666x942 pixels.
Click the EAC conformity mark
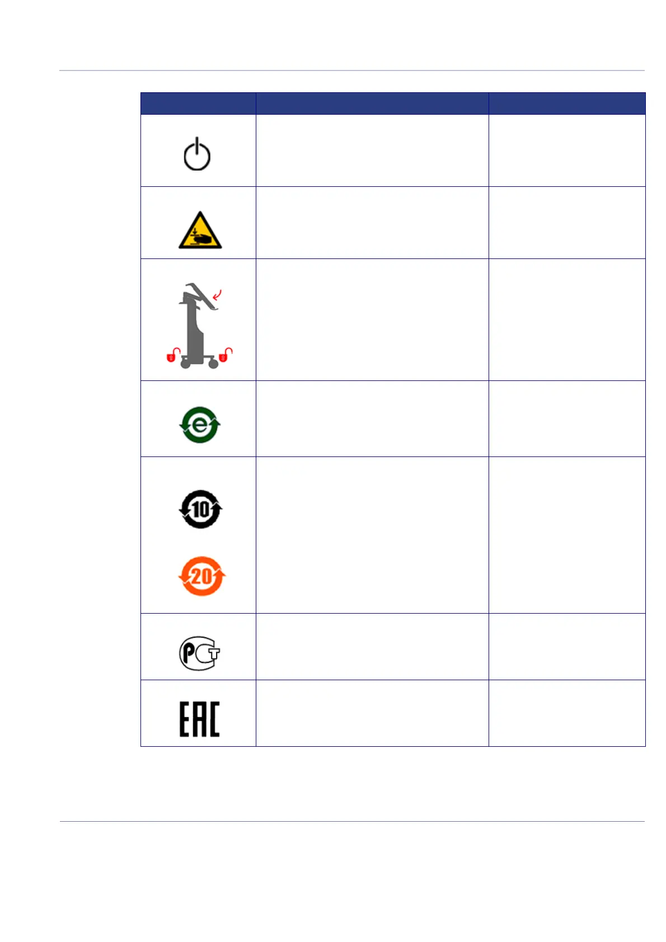pyautogui.click(x=199, y=719)
